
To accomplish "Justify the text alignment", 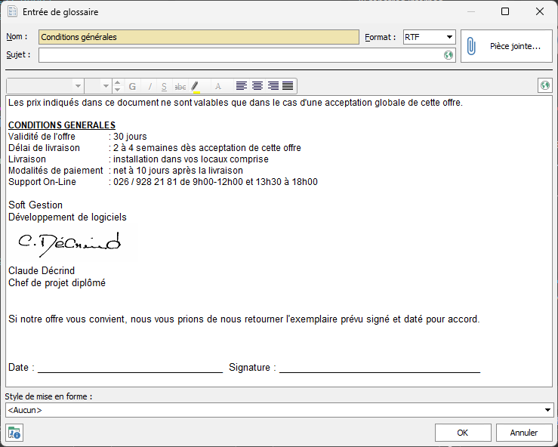I will tap(288, 86).
